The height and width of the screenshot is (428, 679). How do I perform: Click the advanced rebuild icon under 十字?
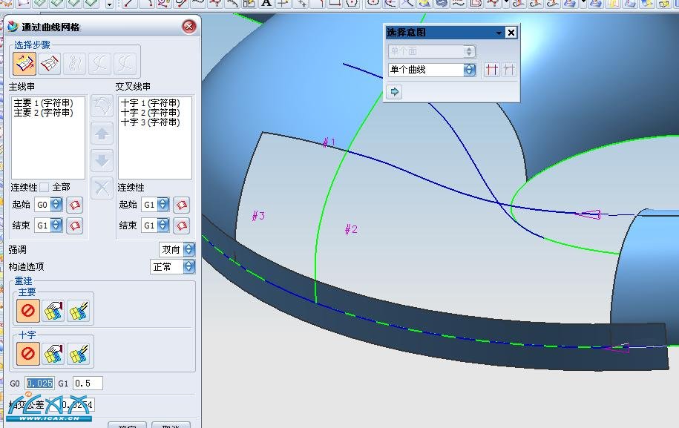(x=78, y=354)
